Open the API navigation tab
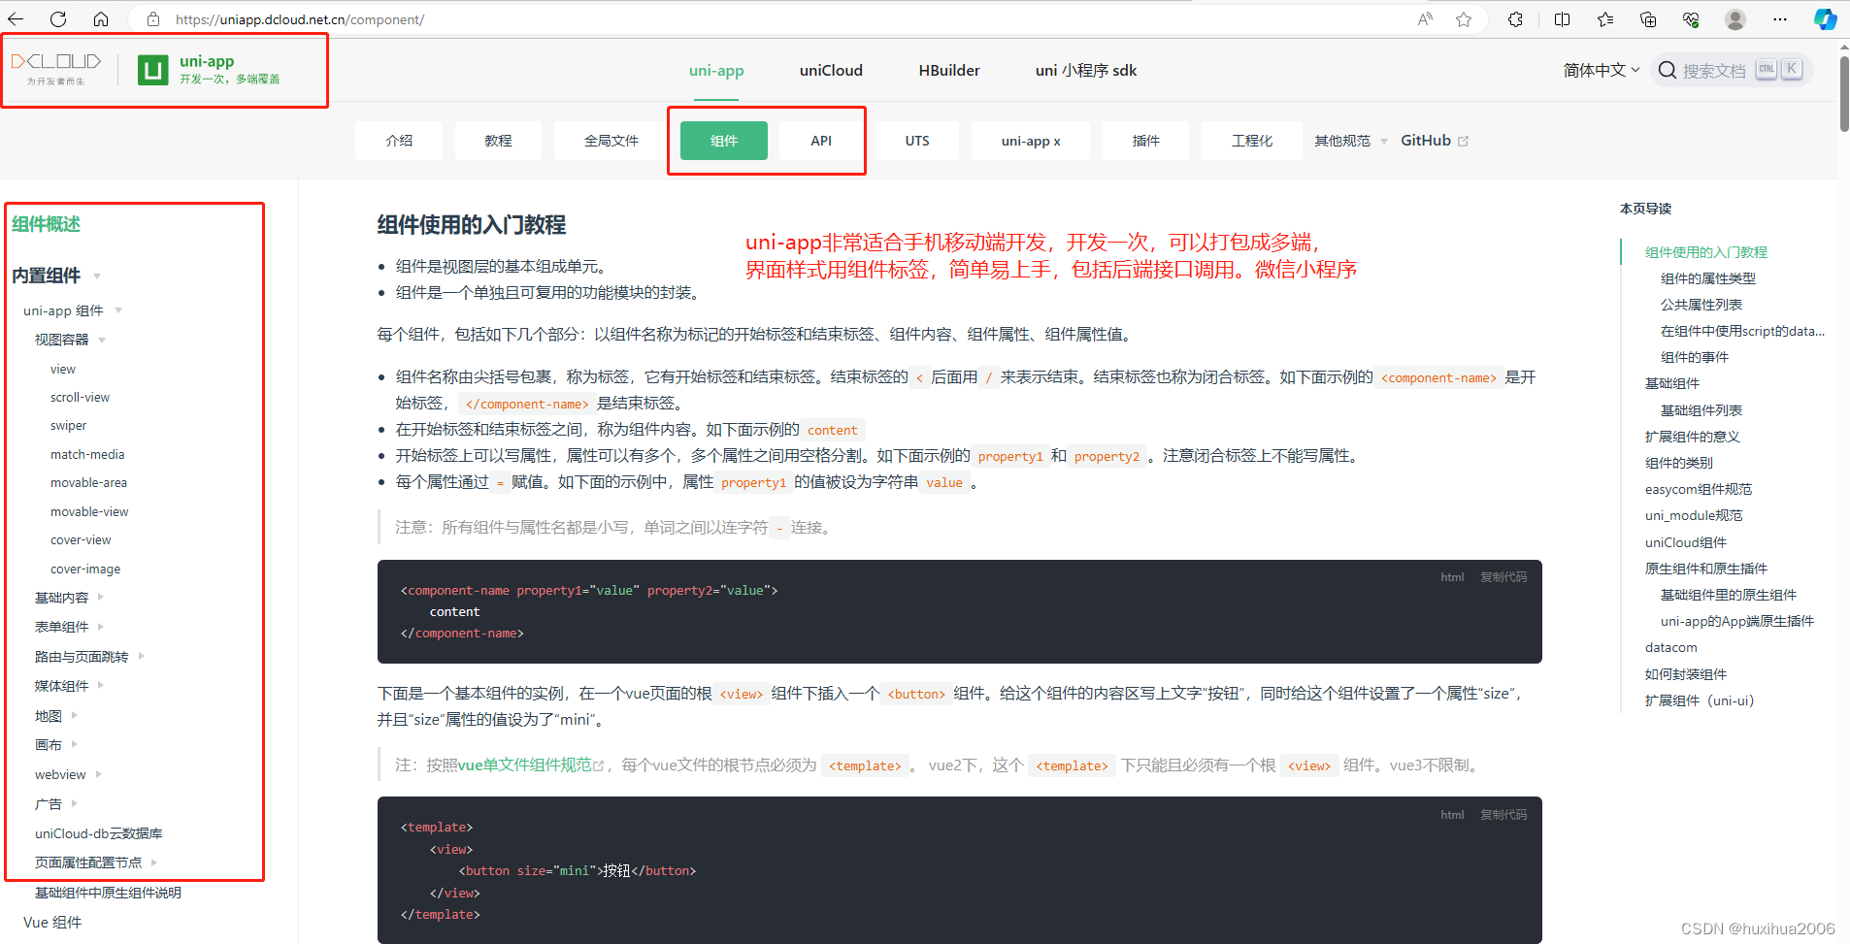 pos(821,141)
